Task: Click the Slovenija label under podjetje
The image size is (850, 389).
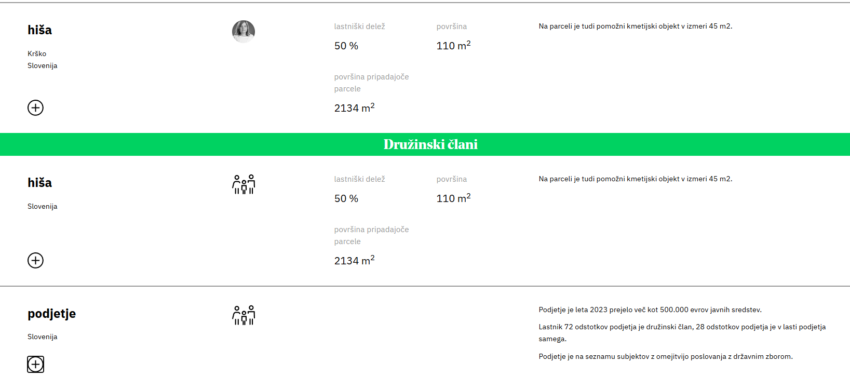Action: coord(43,337)
